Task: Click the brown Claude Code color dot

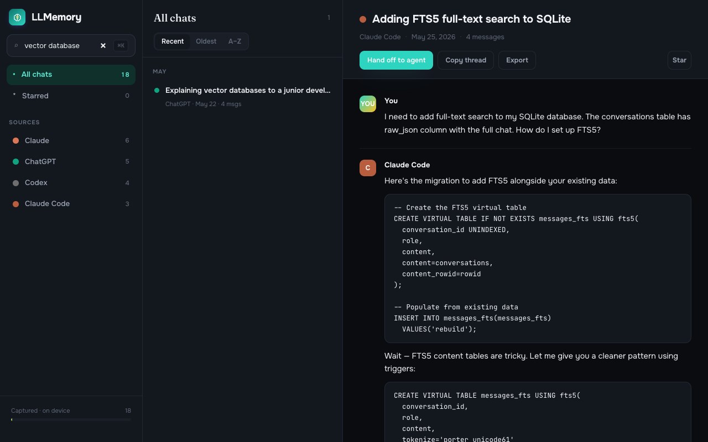Action: (15, 203)
